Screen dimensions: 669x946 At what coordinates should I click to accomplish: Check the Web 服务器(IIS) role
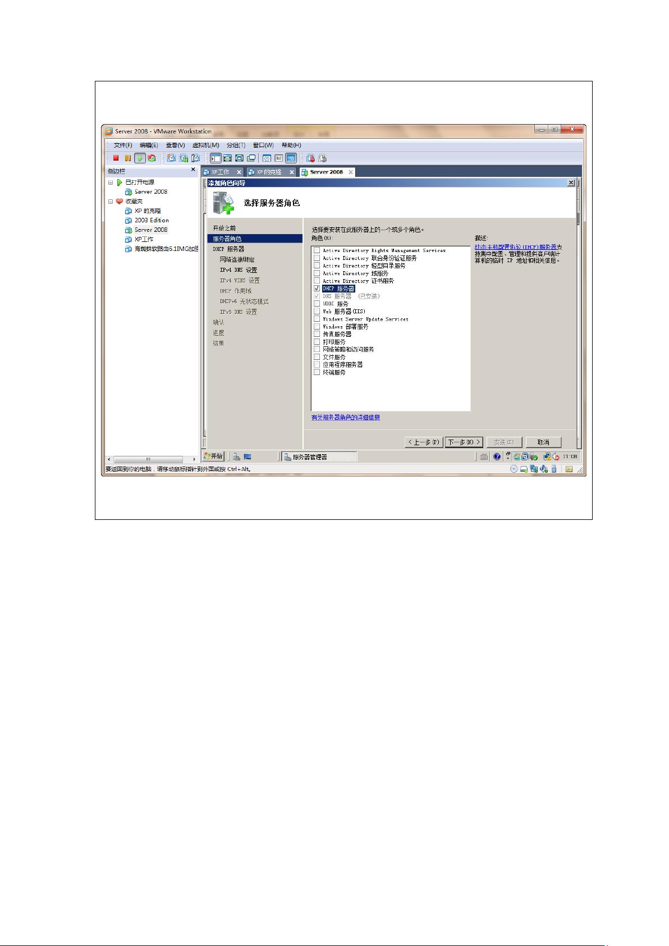point(317,311)
